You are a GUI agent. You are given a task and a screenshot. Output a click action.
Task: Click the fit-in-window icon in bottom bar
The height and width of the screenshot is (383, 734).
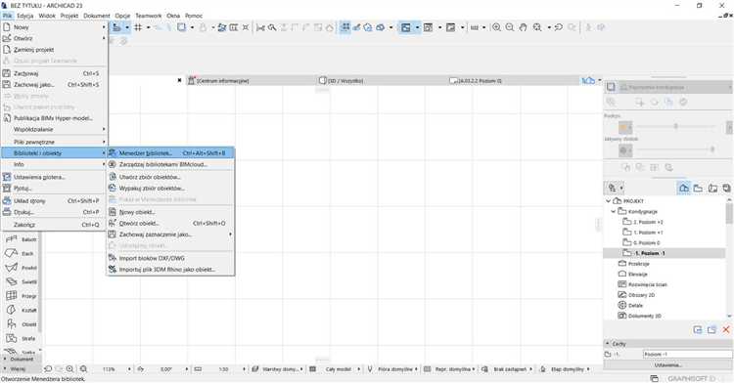point(83,369)
